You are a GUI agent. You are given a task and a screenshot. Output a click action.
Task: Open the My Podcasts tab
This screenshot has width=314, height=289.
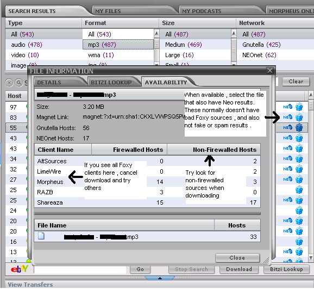point(221,11)
